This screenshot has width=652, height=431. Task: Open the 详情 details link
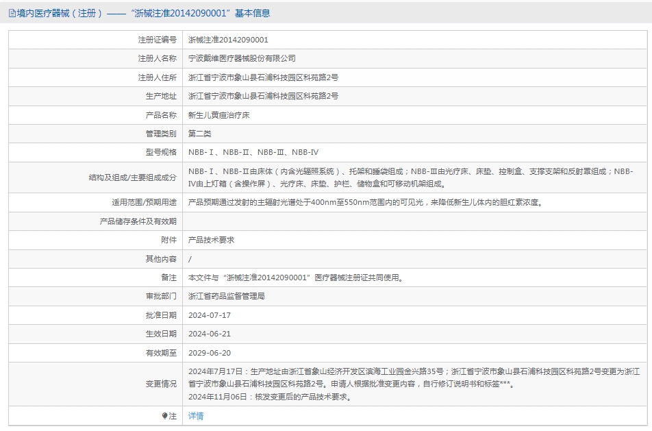[196, 416]
